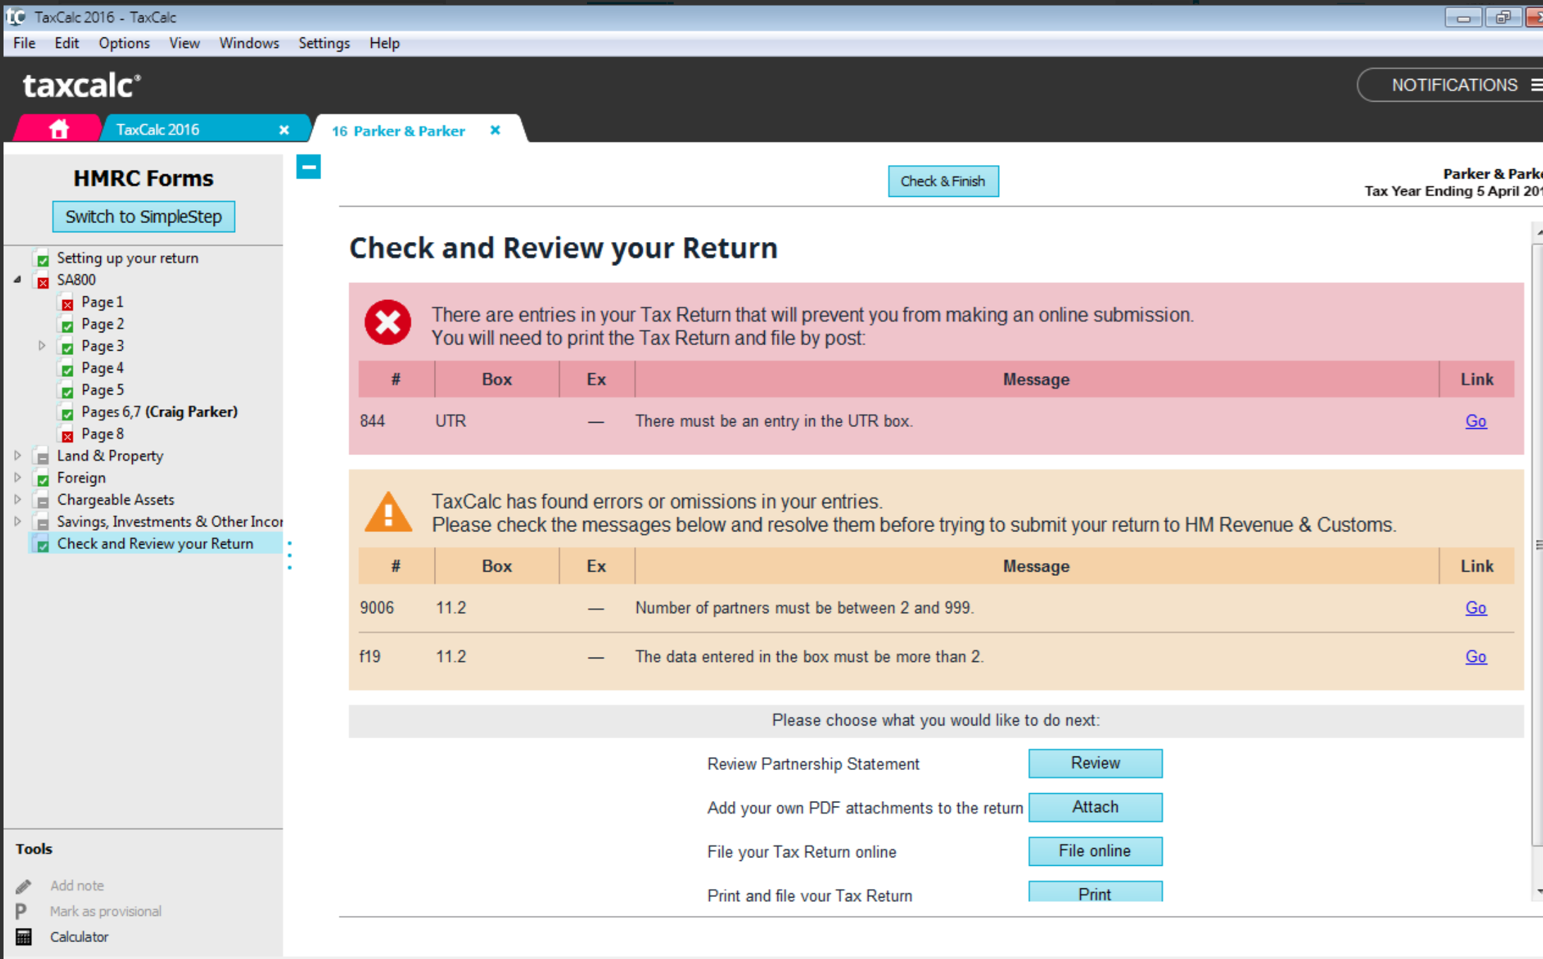Click the Check & Finish button
The width and height of the screenshot is (1543, 959).
point(943,181)
